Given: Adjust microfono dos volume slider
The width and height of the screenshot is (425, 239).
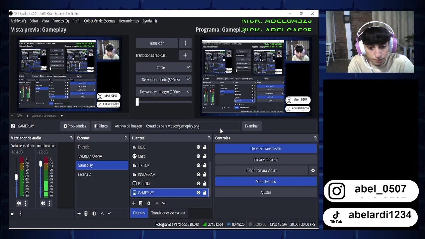Looking at the screenshot, I should 41,164.
